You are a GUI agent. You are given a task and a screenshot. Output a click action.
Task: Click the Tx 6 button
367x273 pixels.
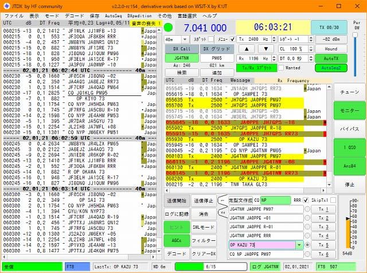pyautogui.click(x=323, y=254)
